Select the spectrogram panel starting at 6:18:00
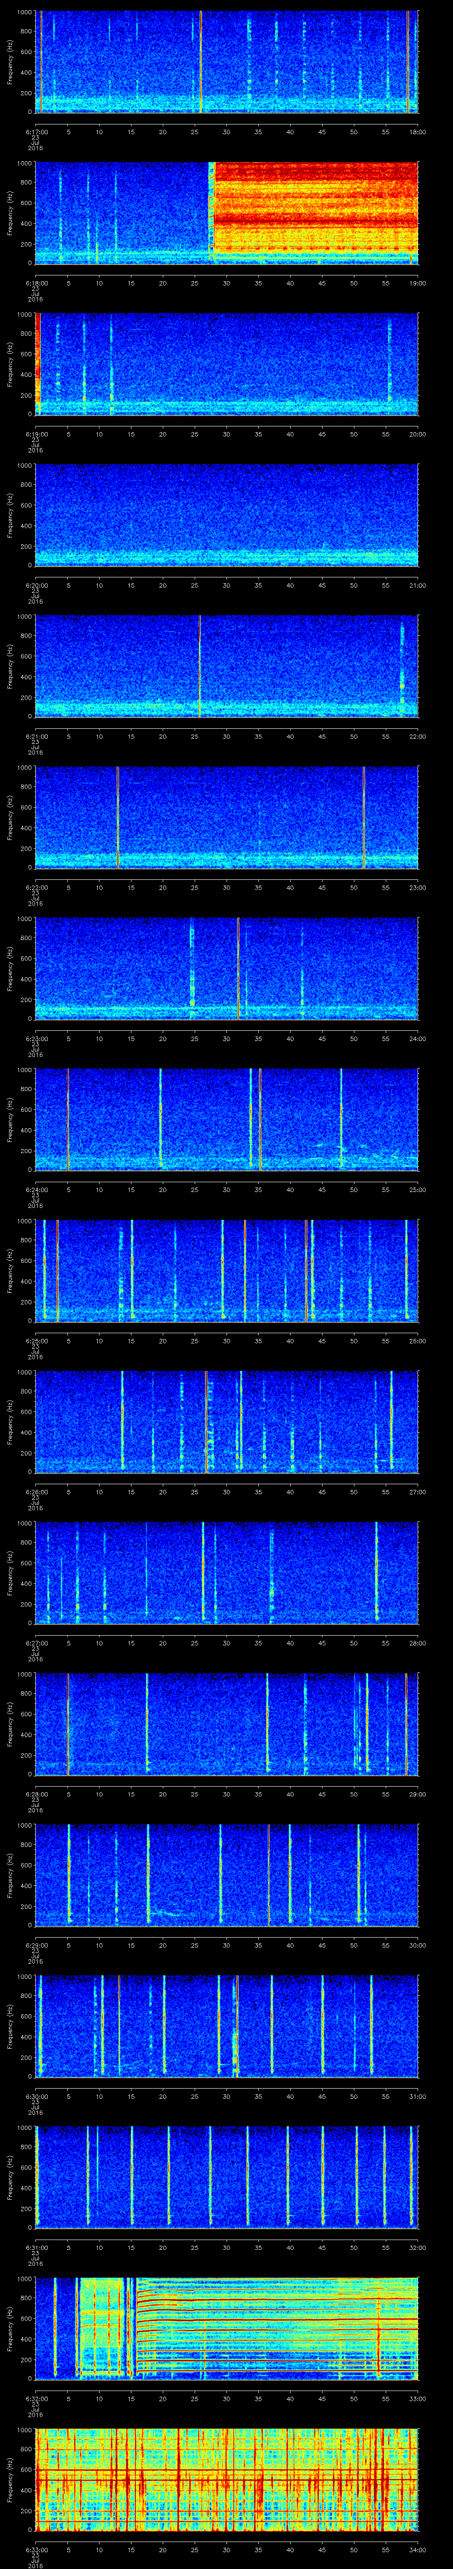Viewport: 453px width, 2569px height. coord(226,213)
